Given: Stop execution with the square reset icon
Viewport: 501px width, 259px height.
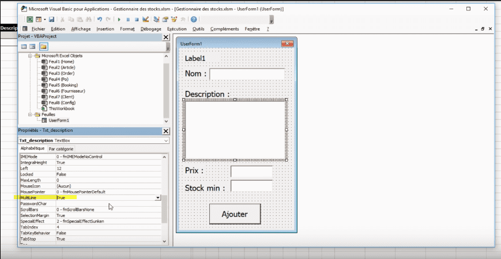Looking at the screenshot, I should point(137,19).
